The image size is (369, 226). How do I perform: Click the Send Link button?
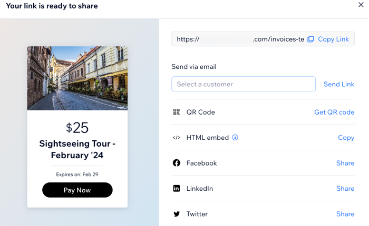pyautogui.click(x=339, y=84)
